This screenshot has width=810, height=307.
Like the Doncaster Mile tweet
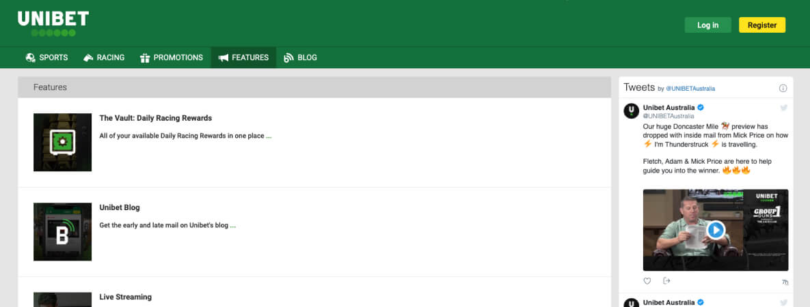647,281
